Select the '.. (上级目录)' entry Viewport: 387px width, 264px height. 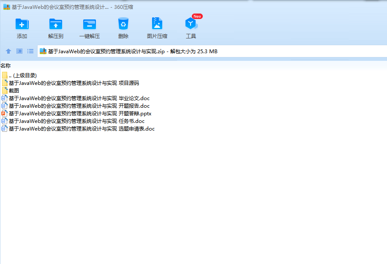point(23,76)
